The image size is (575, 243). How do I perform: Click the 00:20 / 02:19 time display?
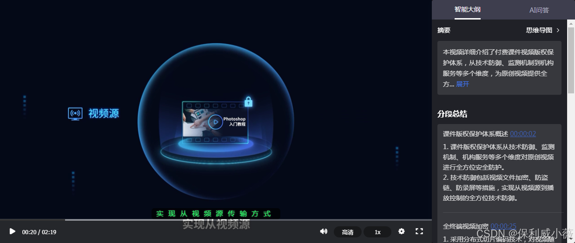39,232
